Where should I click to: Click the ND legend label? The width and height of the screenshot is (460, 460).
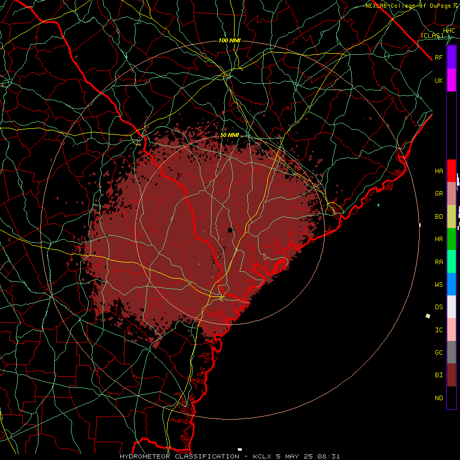coord(439,398)
